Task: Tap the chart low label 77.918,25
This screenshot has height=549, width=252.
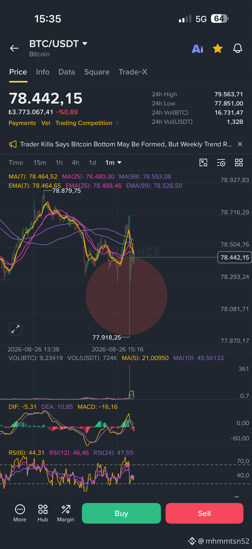Action: [x=107, y=337]
